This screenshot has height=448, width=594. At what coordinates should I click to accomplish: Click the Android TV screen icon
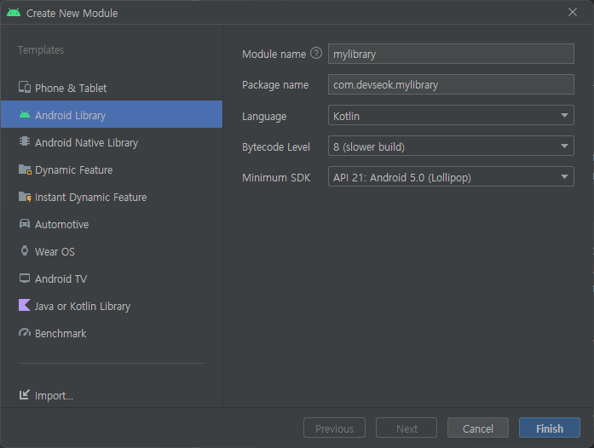coord(25,279)
